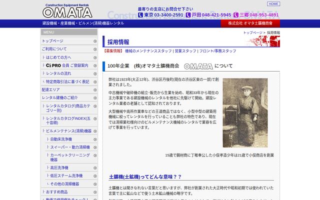Click the arrow icon beside ビルメンテナンス(清掃)機器 row
This screenshot has width=320, height=200.
point(95,131)
